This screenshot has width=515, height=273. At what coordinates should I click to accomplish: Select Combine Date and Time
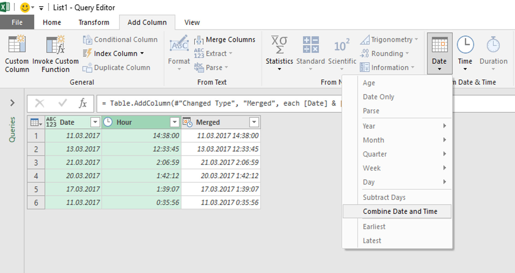[x=397, y=211]
